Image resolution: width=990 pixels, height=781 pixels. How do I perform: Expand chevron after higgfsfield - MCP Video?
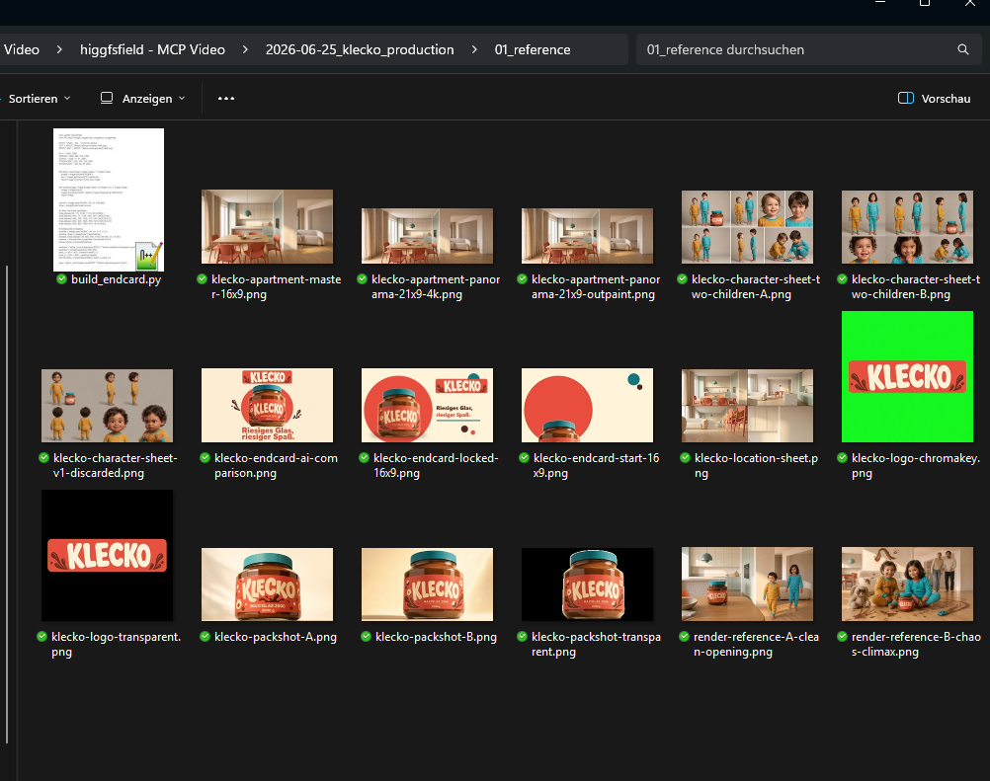point(245,49)
